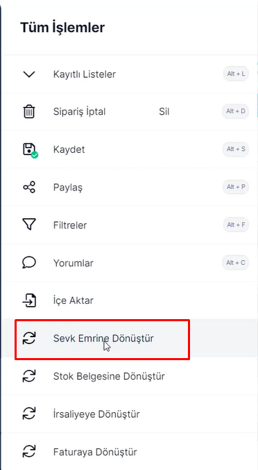This screenshot has width=258, height=470.
Task: Click the Alt + L shortcut badge
Action: [236, 74]
